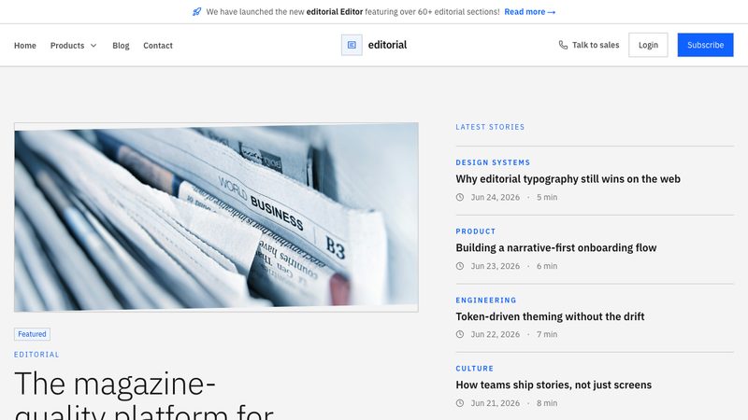Go to the Blog page
The height and width of the screenshot is (420, 748).
[121, 46]
